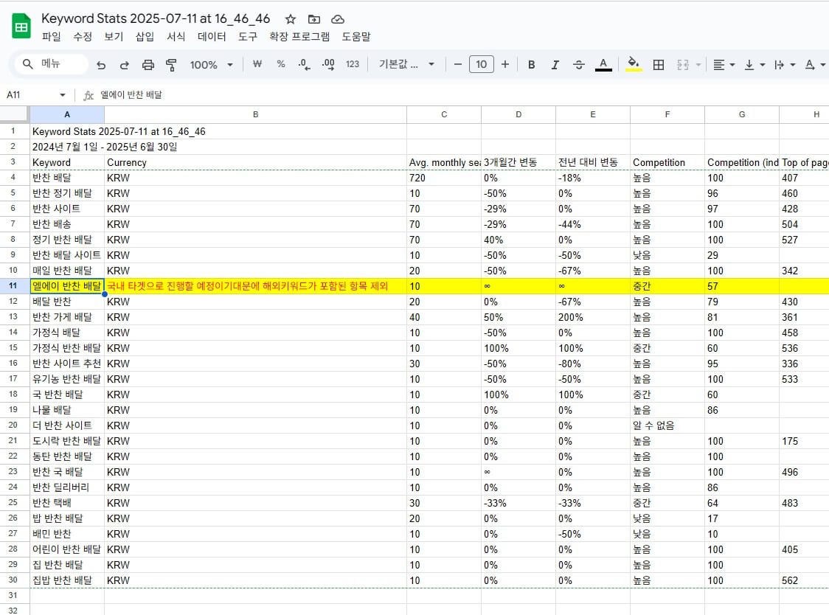Open the 데이터 menu
Image resolution: width=829 pixels, height=615 pixels.
[212, 36]
